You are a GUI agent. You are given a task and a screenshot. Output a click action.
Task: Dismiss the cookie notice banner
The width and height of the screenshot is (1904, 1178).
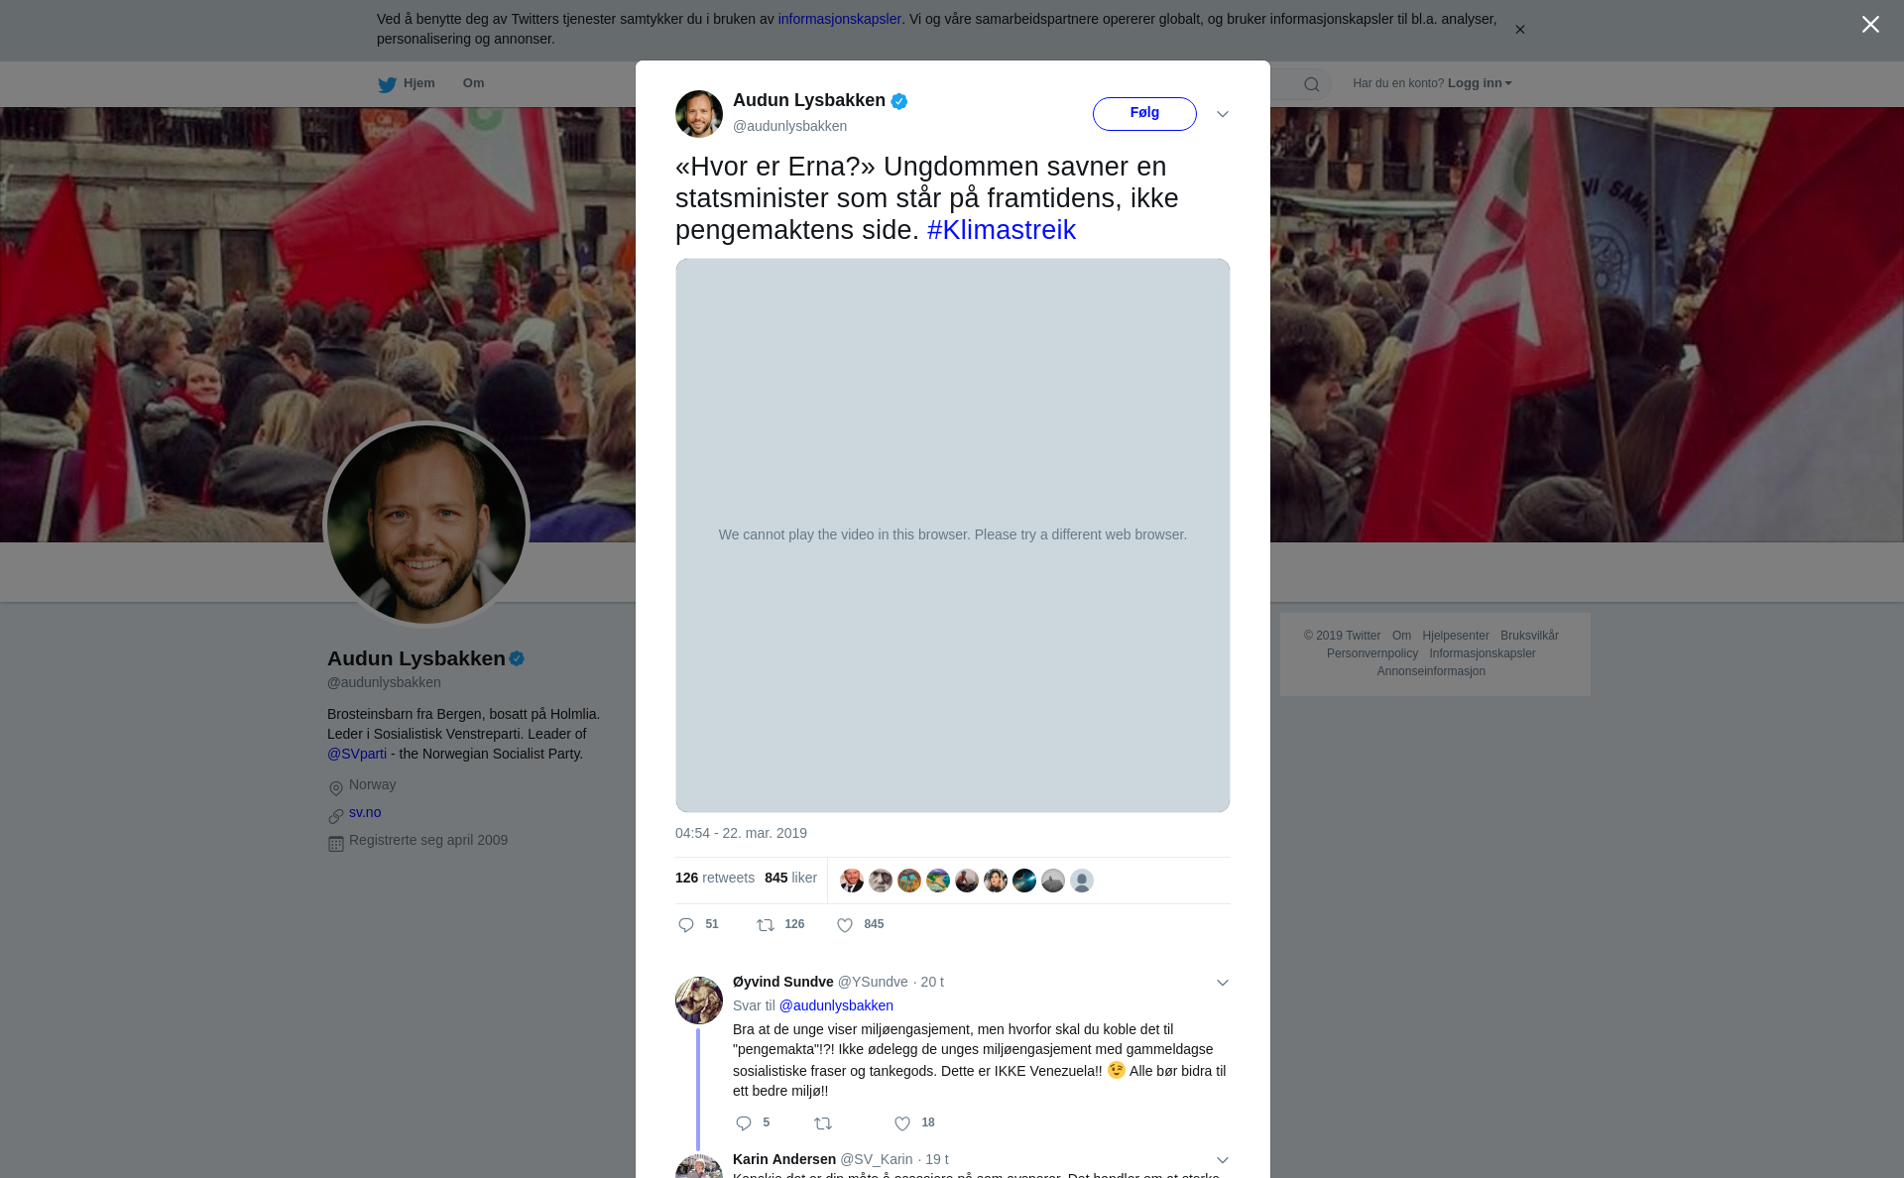click(x=1519, y=30)
